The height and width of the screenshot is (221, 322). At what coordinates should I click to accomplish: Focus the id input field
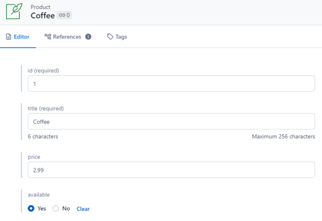[171, 84]
